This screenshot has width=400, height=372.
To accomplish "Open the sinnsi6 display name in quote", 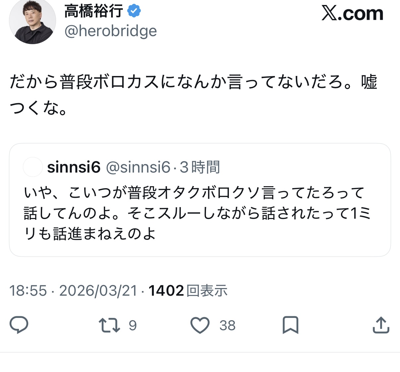I will (x=74, y=167).
